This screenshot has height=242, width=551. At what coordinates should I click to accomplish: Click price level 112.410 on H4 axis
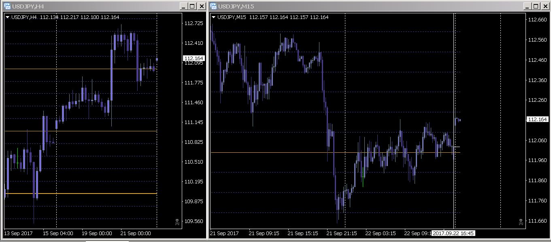click(x=194, y=43)
